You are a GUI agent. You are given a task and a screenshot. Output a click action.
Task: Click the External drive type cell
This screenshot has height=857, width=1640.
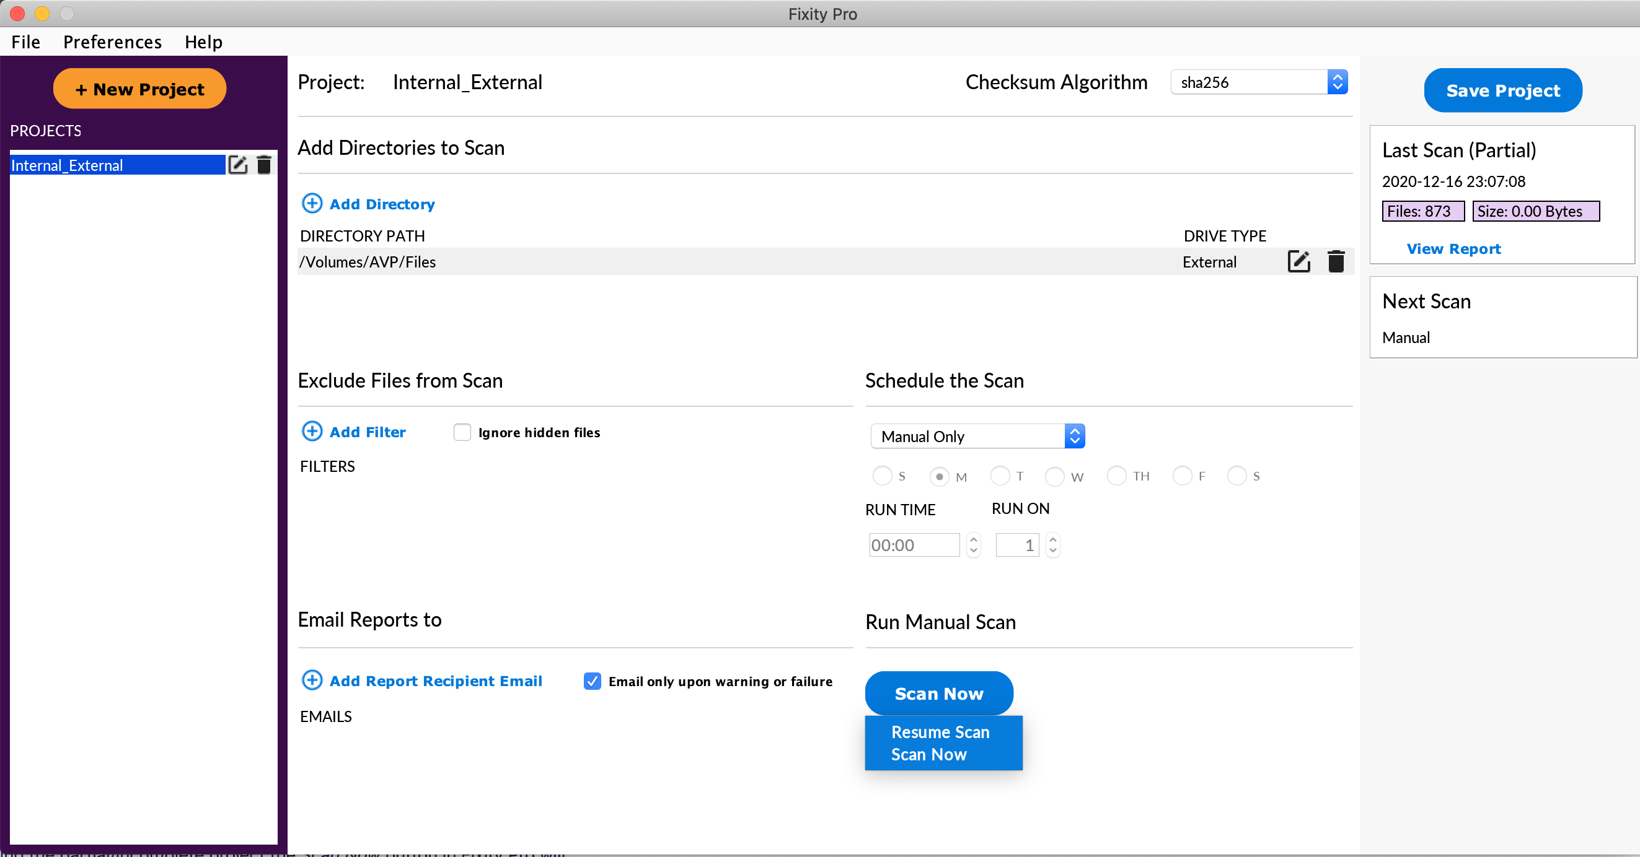tap(1209, 262)
